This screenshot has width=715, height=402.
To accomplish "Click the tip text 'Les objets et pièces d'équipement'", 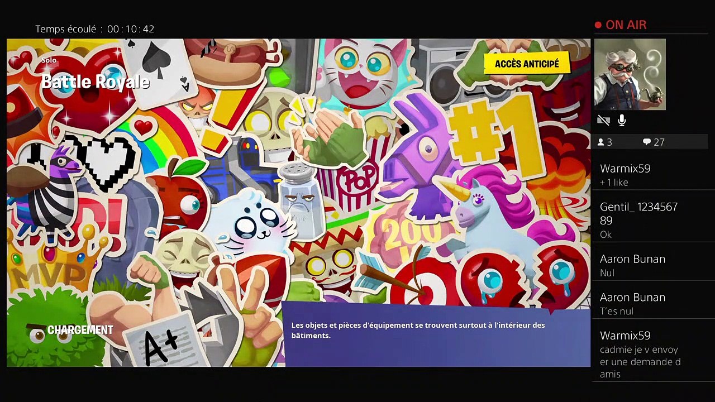I will click(418, 330).
